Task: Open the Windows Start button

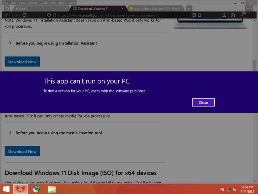Action: point(6,189)
